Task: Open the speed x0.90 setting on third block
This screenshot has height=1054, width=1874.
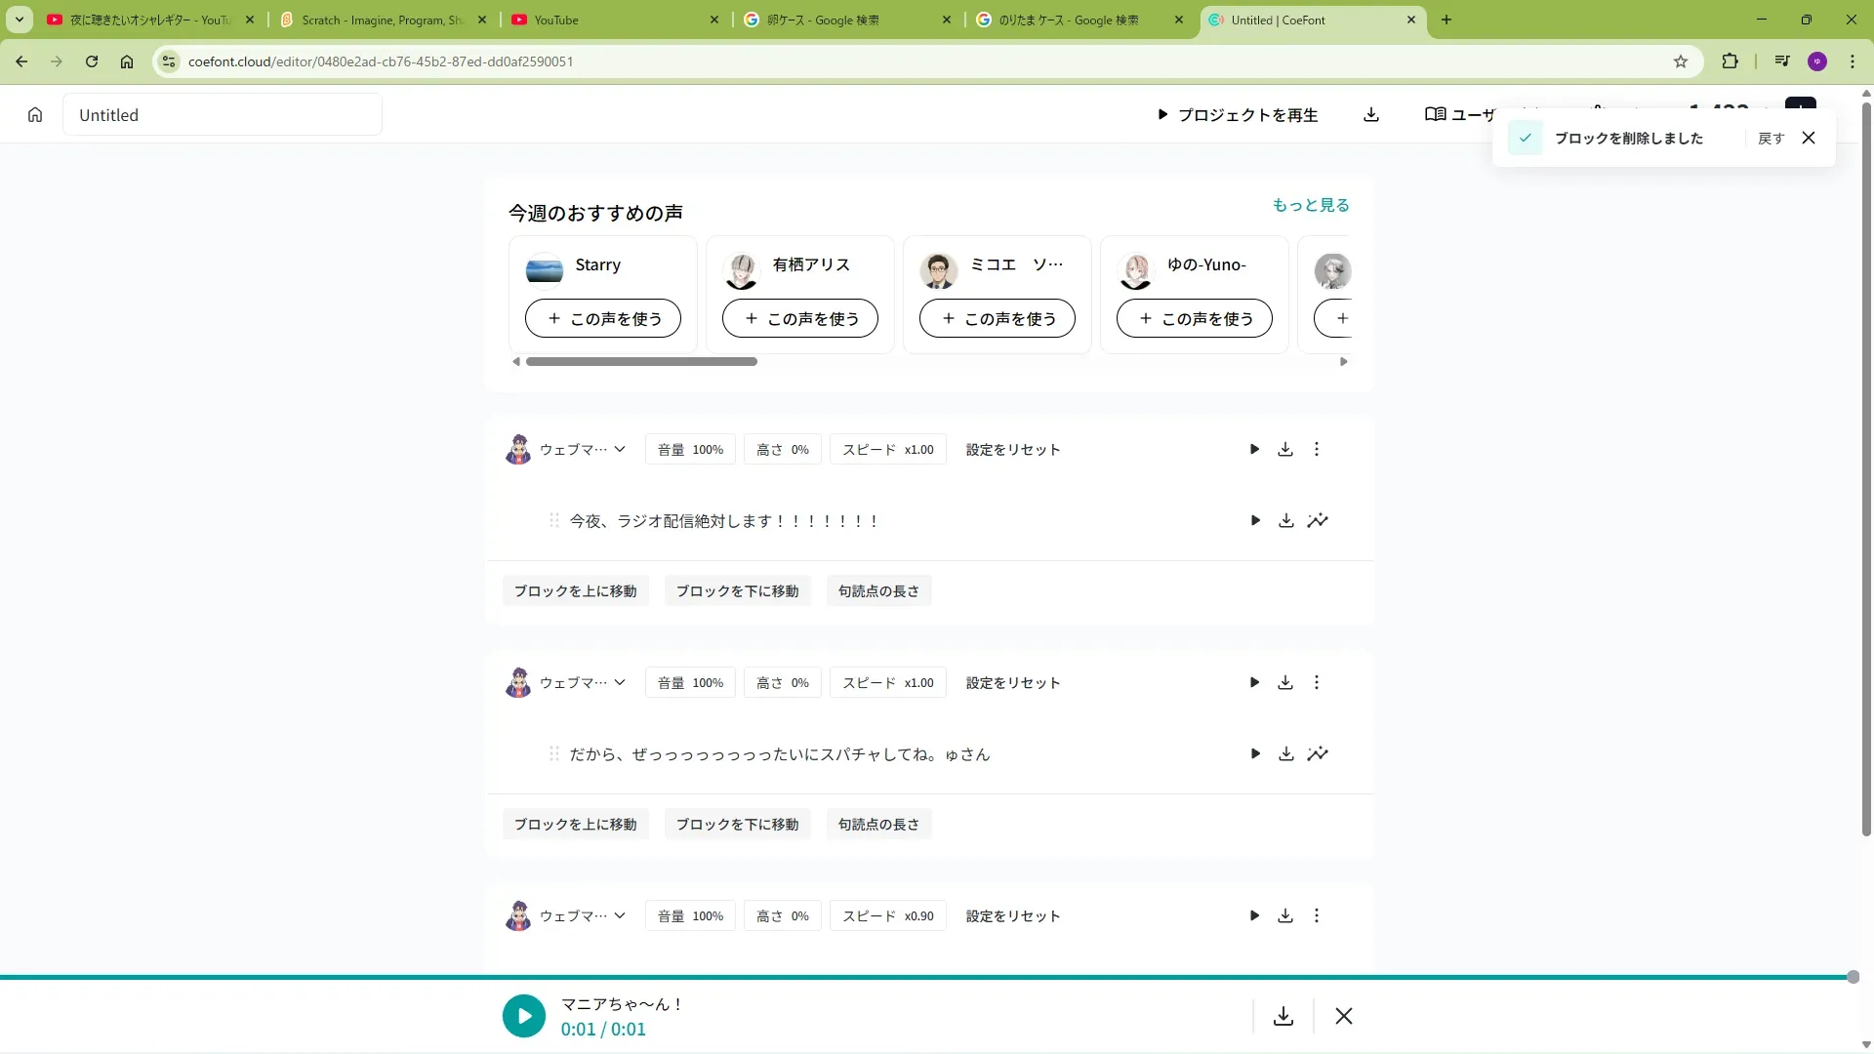Action: click(887, 916)
